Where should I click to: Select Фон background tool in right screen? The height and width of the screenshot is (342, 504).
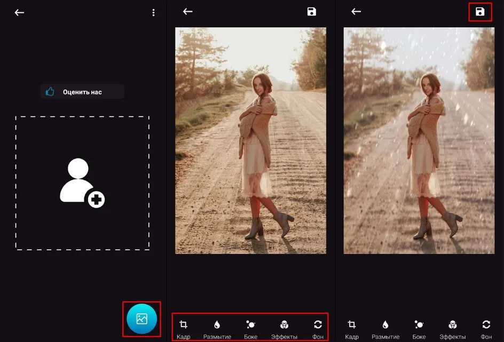pos(486,329)
